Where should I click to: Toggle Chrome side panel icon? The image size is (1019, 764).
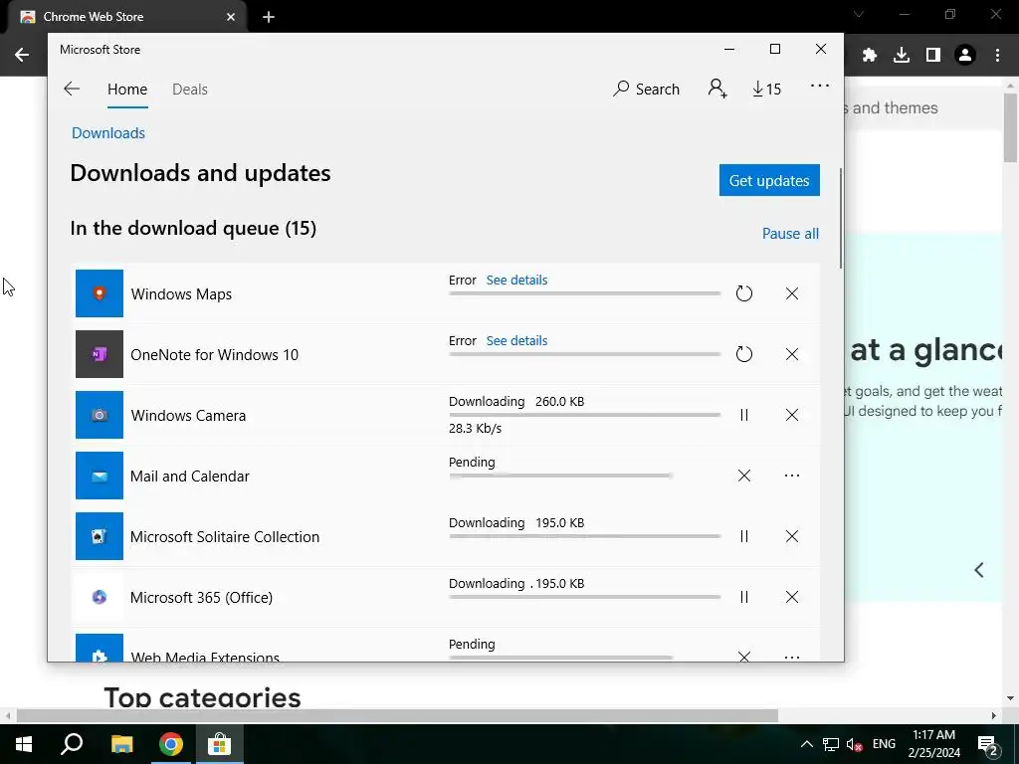click(933, 56)
